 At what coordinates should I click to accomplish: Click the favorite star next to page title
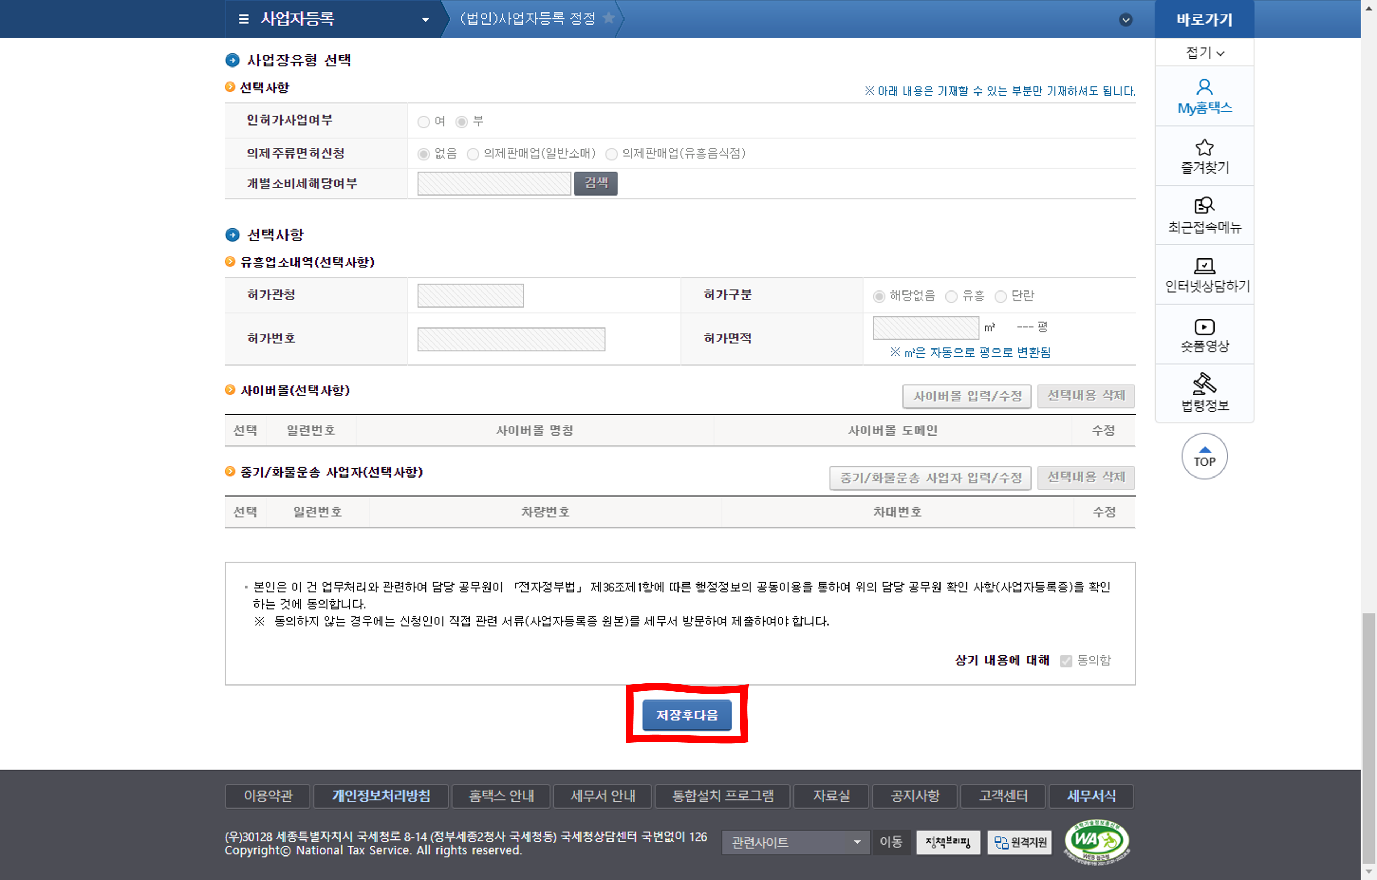[x=609, y=18]
